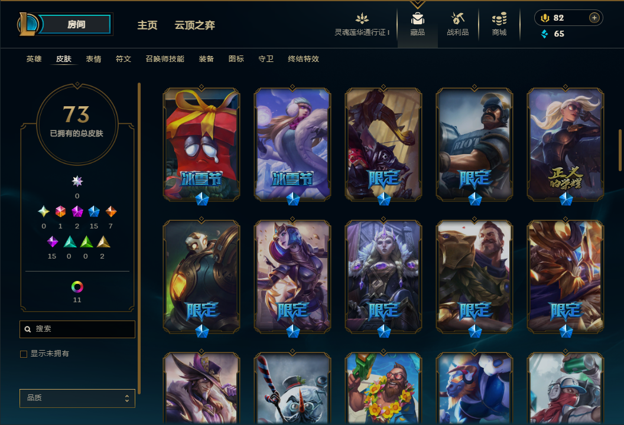The image size is (624, 425).
Task: Open the 战利品 loot icon
Action: click(457, 19)
